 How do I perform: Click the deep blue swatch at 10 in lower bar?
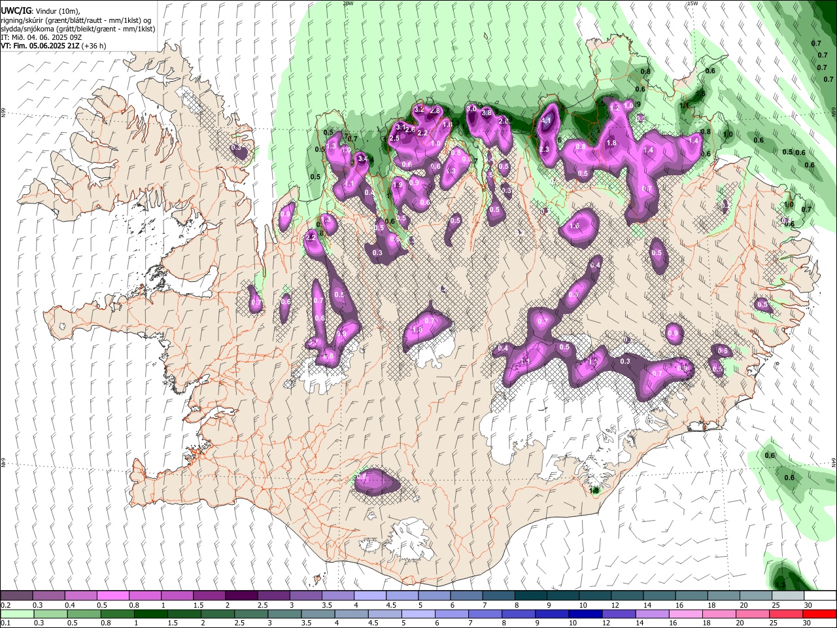click(x=585, y=614)
